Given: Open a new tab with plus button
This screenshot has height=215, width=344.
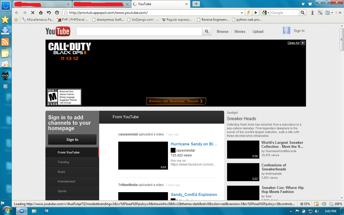Looking at the screenshot, I should (x=196, y=4).
